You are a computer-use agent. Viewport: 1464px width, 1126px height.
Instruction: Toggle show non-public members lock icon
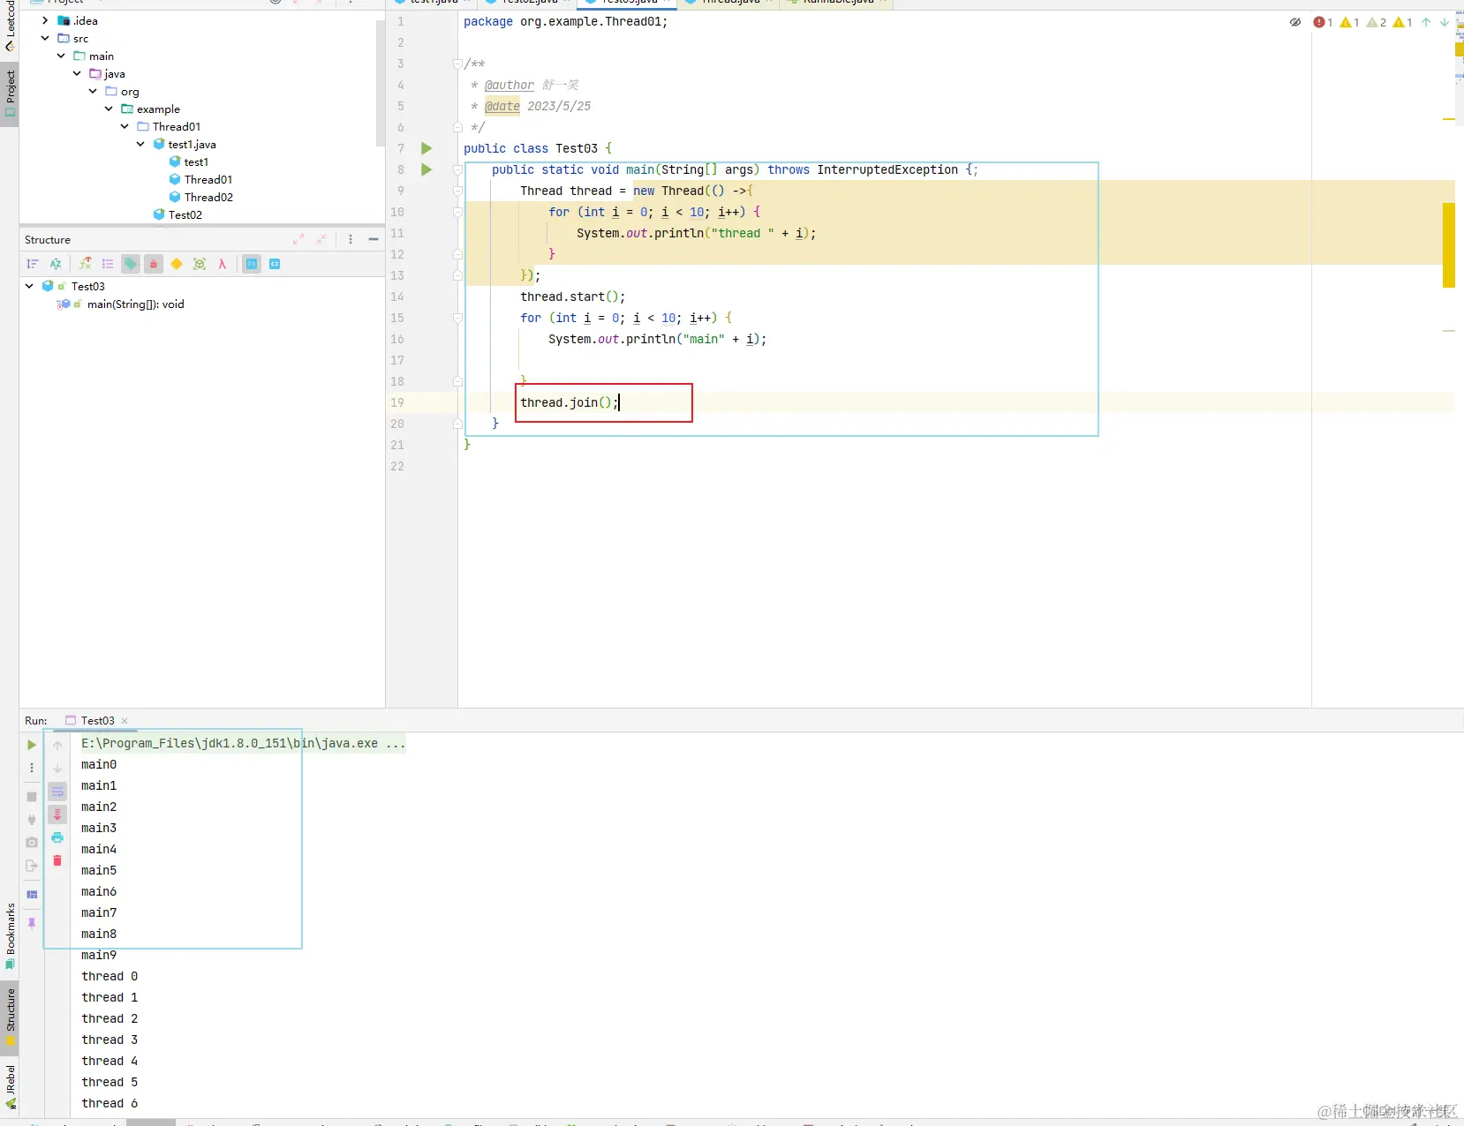(x=154, y=264)
